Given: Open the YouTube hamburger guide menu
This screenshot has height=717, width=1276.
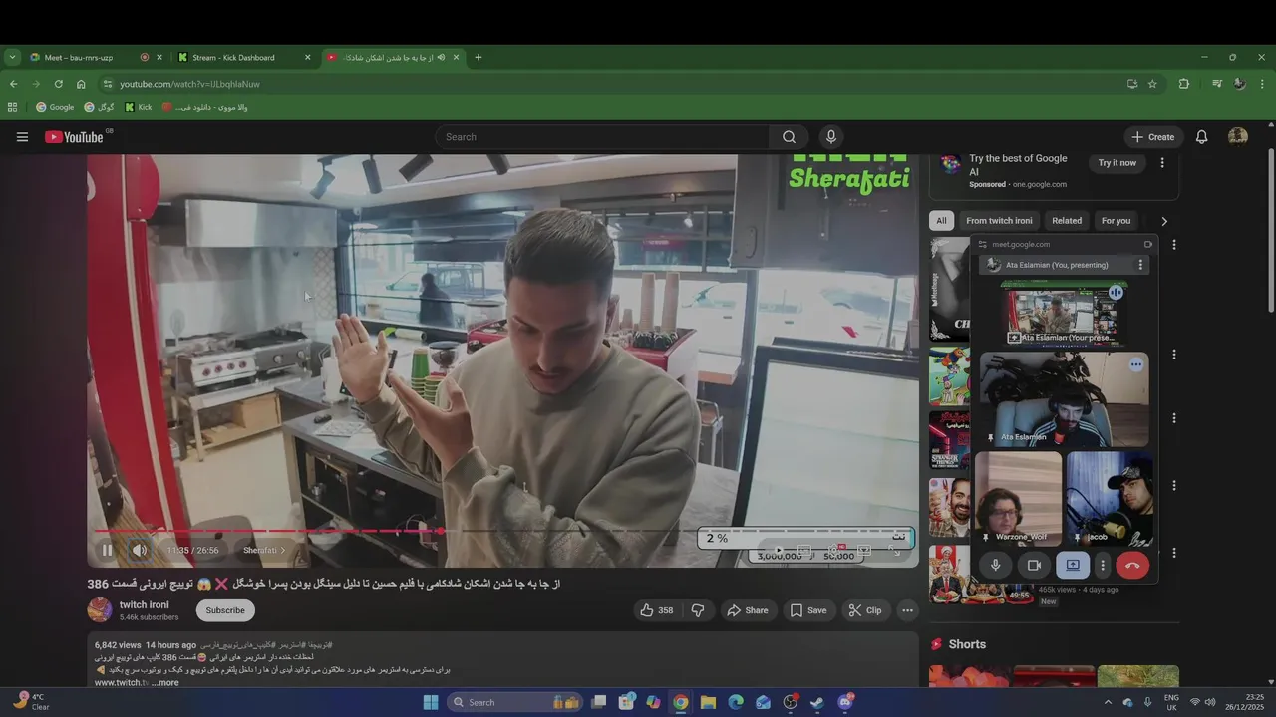Looking at the screenshot, I should [x=22, y=137].
